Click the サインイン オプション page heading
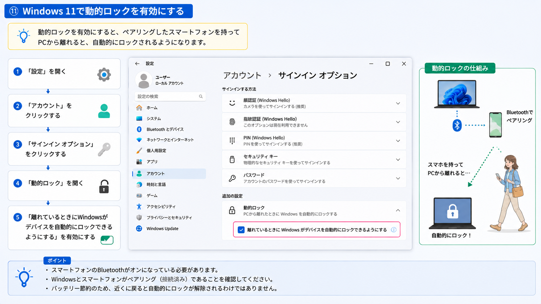The width and height of the screenshot is (541, 304). [318, 75]
